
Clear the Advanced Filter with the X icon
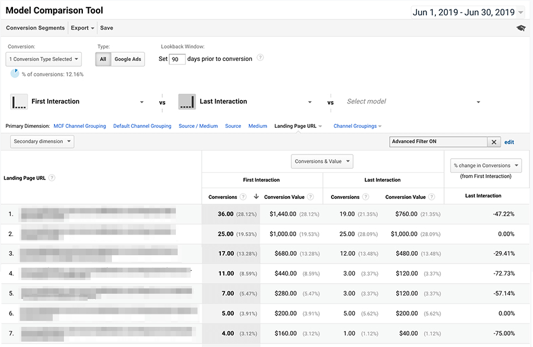[494, 142]
